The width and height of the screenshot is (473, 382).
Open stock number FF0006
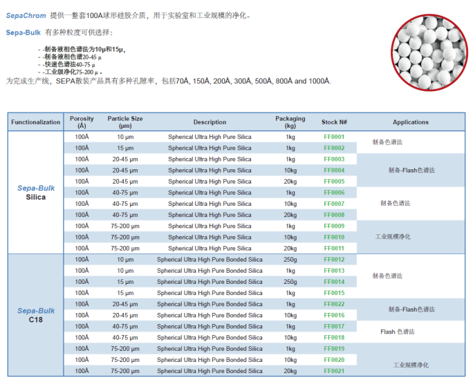334,193
